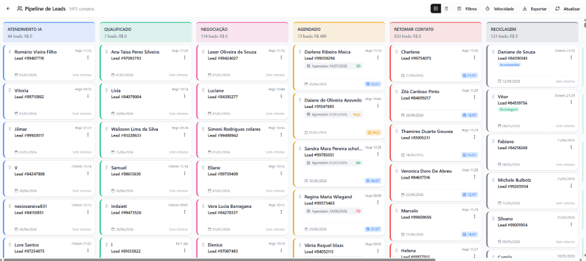
Task: Open options for Daiane de Oliveira Azevedo
Action: tap(378, 106)
